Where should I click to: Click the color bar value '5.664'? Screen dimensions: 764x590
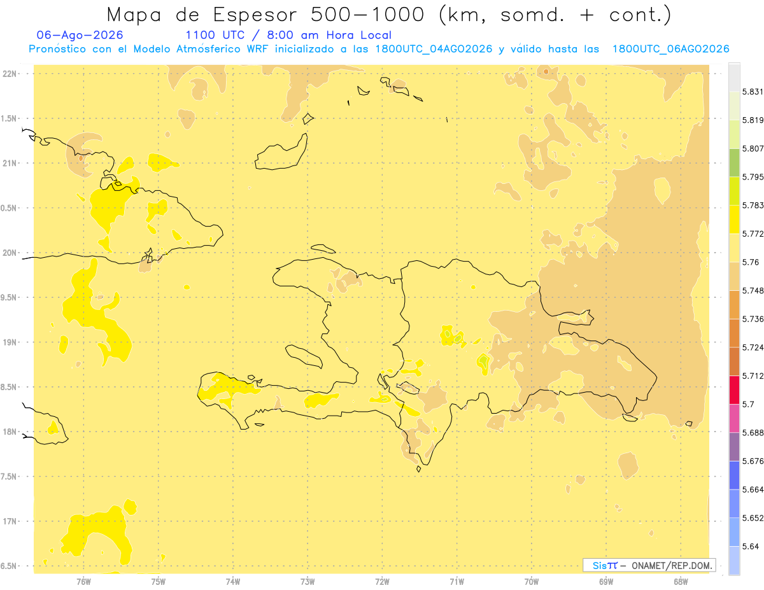coord(753,489)
